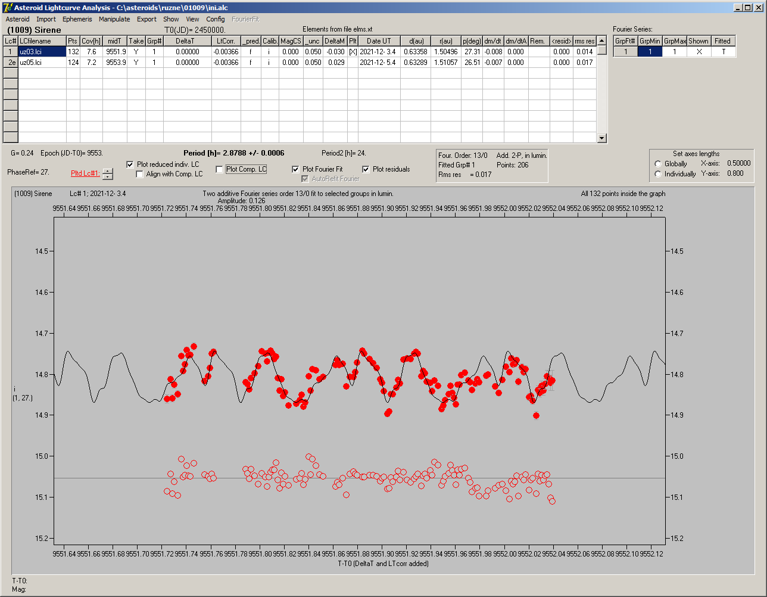Select Globally axes lengths radio button

[x=658, y=164]
